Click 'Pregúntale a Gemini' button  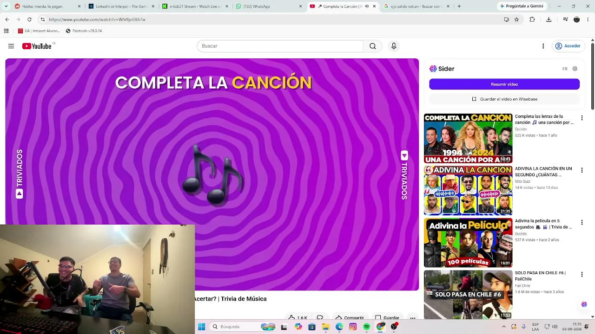pos(521,6)
